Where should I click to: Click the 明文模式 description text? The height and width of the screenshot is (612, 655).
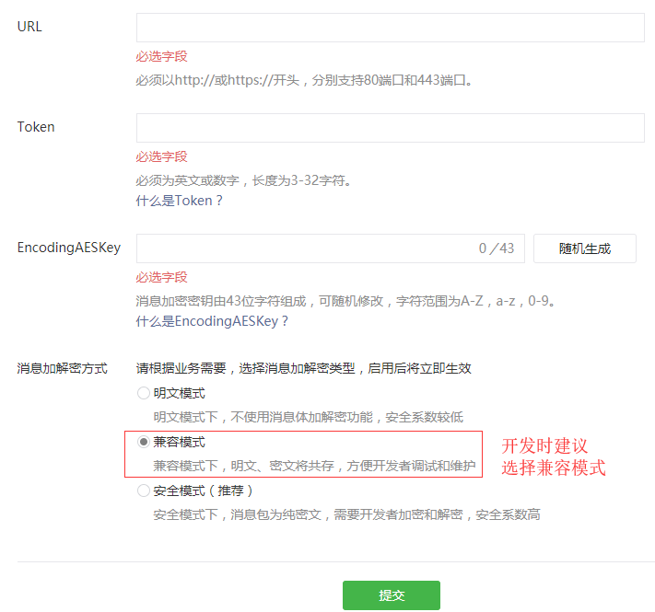pyautogui.click(x=308, y=417)
